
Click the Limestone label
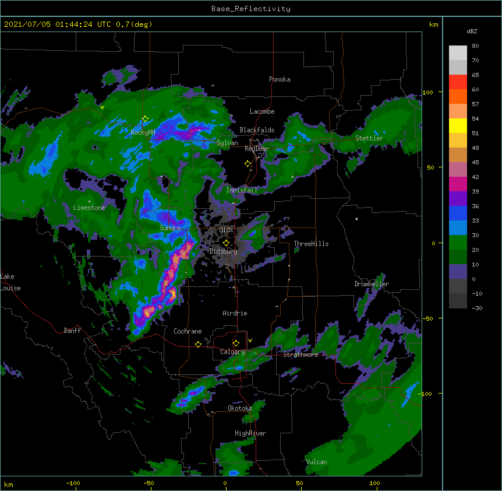(89, 208)
